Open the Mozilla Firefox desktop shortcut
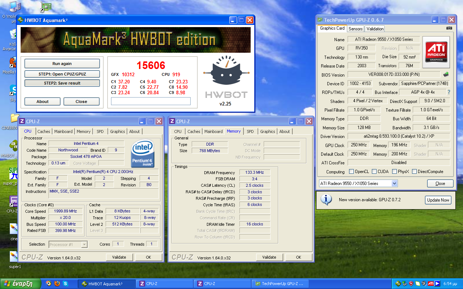Viewport: 463px width, 289px height. [13, 62]
